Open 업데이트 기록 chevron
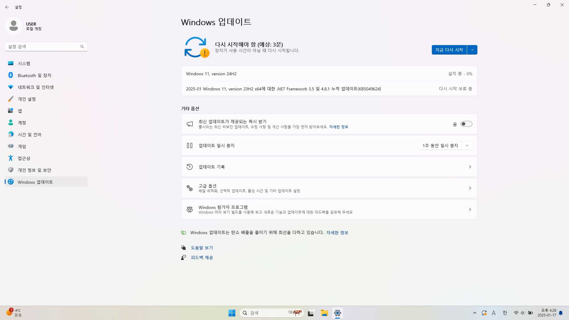 (470, 167)
